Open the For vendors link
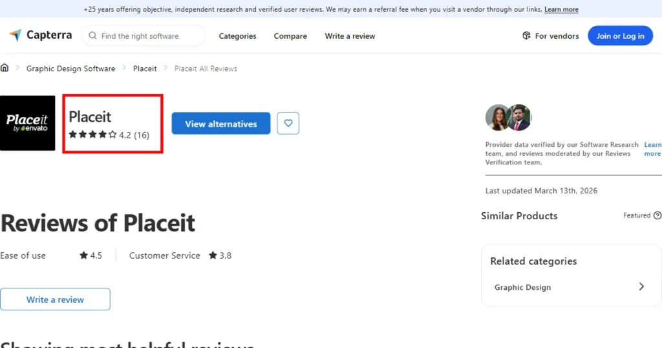 [x=550, y=36]
